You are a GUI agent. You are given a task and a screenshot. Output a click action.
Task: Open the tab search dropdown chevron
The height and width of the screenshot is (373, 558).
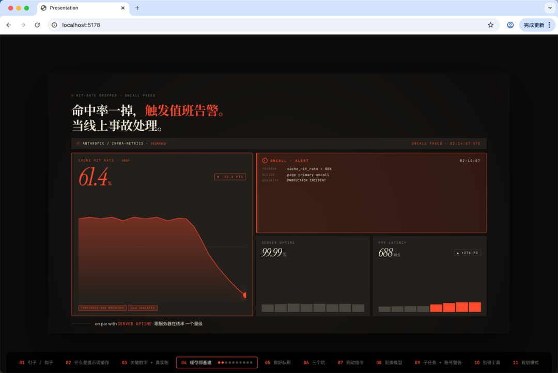550,8
